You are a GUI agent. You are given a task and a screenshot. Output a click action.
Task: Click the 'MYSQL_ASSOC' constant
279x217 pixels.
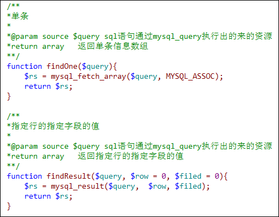(190, 77)
